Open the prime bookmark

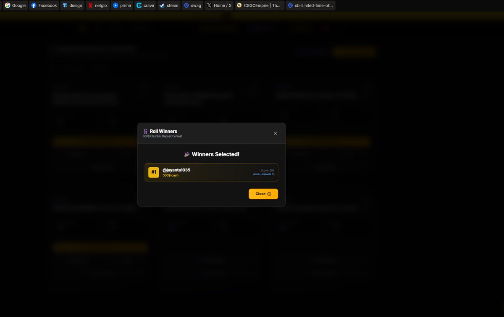tap(122, 5)
